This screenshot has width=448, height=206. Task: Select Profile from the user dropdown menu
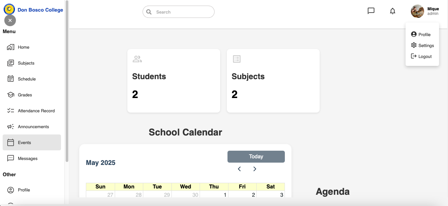(420, 34)
